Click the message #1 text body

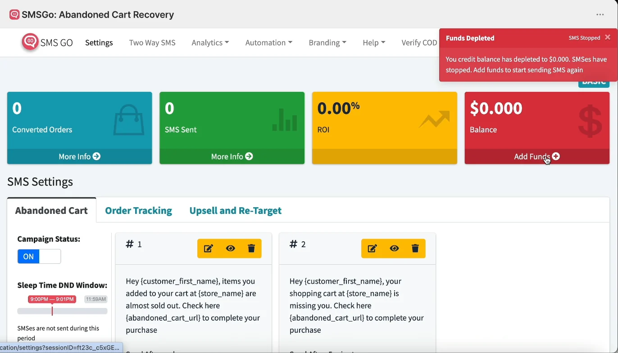click(193, 306)
